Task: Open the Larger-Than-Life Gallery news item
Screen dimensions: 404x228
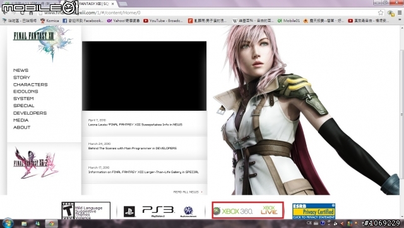Action: click(143, 172)
